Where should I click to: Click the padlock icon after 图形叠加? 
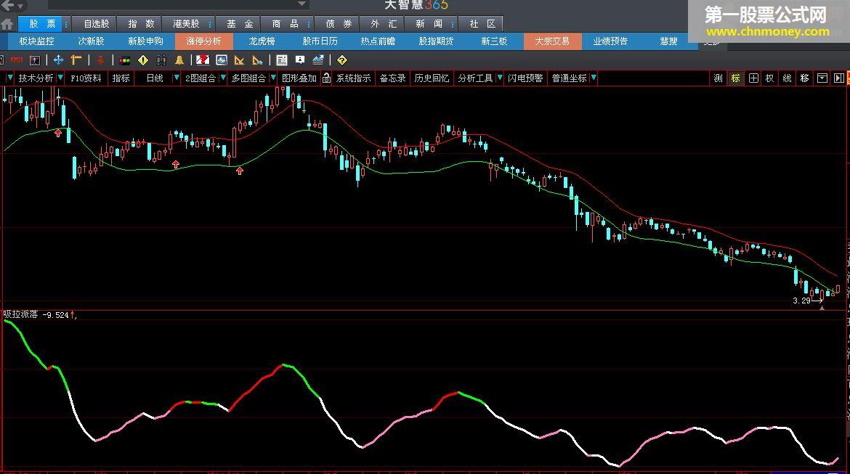[x=326, y=78]
